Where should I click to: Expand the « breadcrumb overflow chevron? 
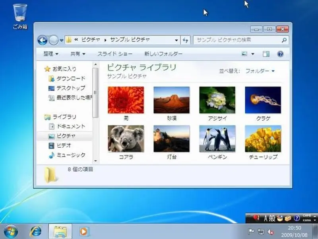click(x=76, y=39)
